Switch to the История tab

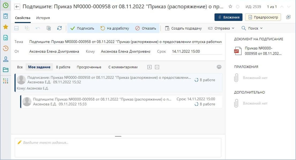coord(43,18)
